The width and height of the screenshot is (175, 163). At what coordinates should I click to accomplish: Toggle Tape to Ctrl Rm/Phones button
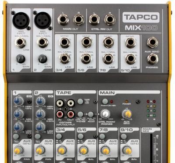pos(80,114)
